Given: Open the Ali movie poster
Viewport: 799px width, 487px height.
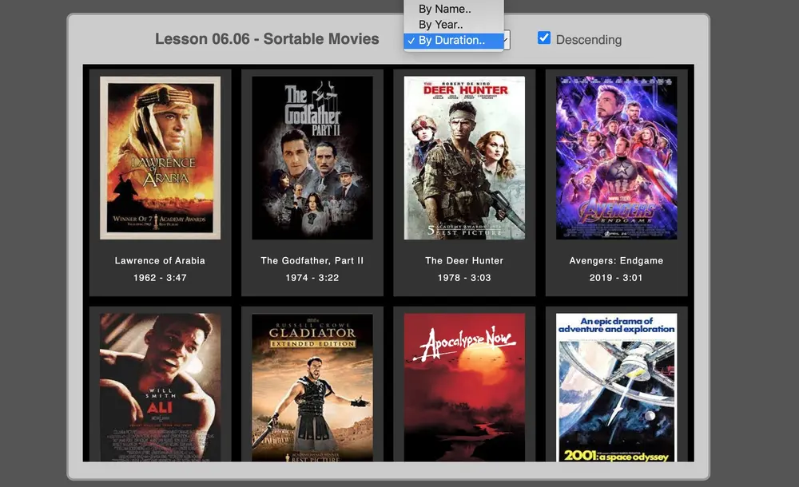Looking at the screenshot, I should [160, 387].
